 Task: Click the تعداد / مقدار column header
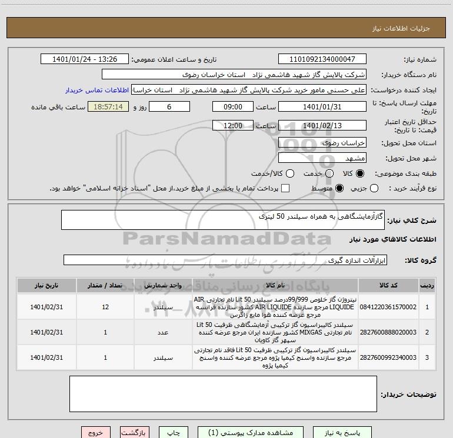[x=105, y=285]
